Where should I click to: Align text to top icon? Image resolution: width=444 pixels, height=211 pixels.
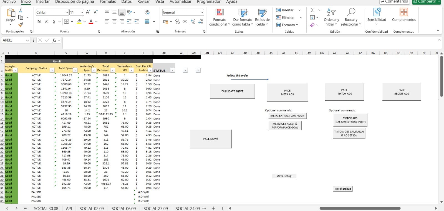pos(107,12)
